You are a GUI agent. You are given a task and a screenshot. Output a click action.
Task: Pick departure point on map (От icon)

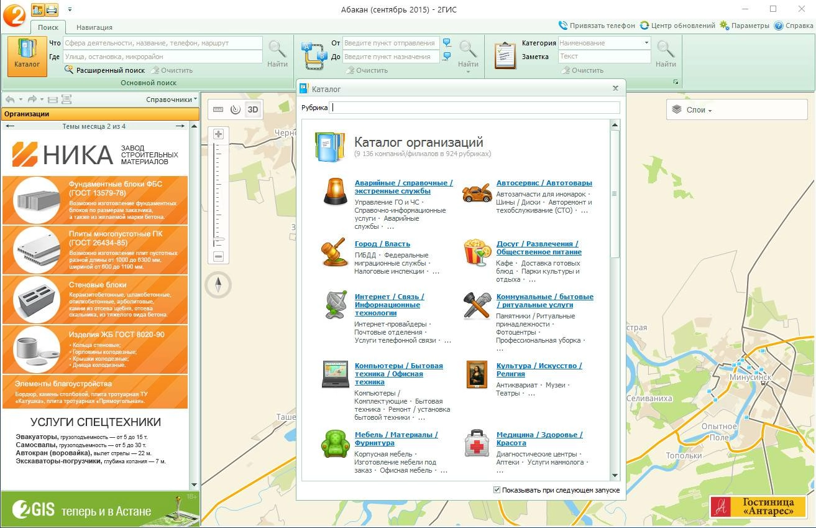(446, 43)
